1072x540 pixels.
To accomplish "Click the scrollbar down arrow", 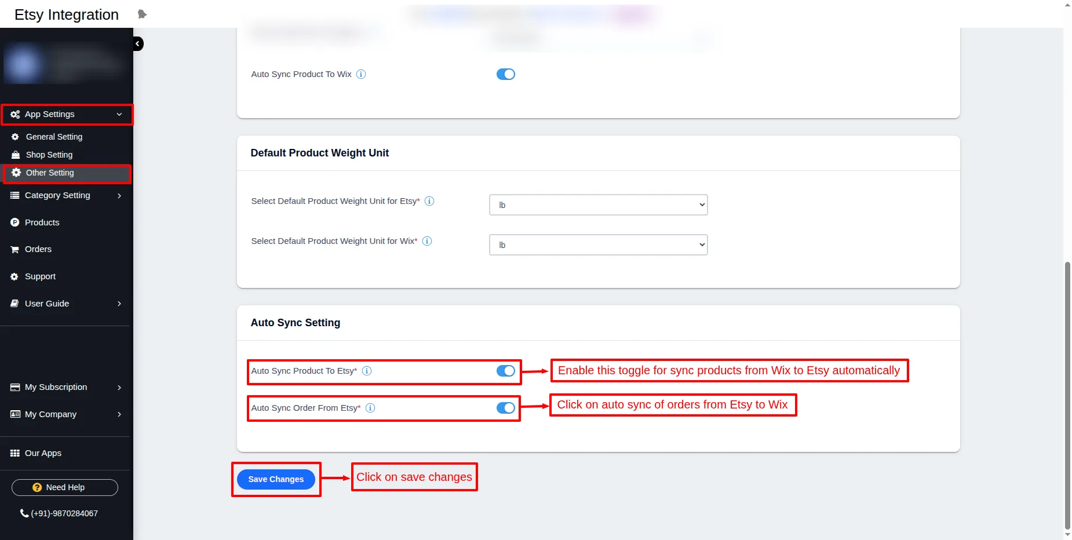I will click(1067, 535).
